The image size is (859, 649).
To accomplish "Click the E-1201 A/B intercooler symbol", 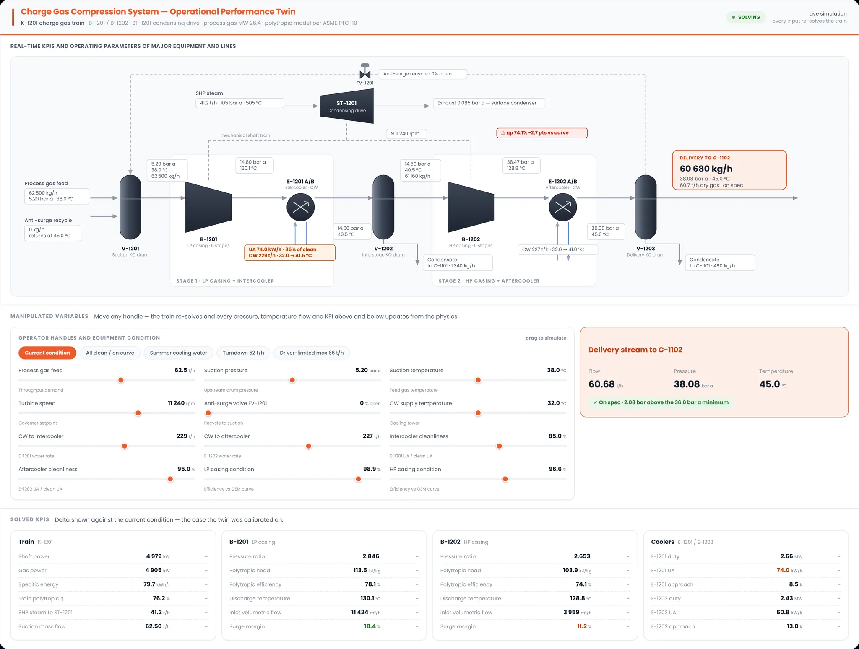I will point(301,207).
